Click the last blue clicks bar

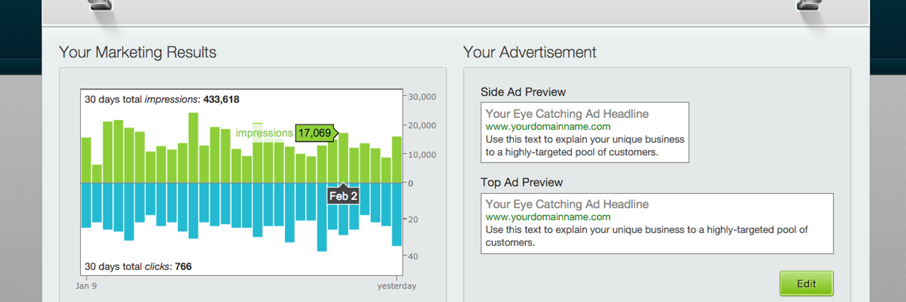point(397,214)
